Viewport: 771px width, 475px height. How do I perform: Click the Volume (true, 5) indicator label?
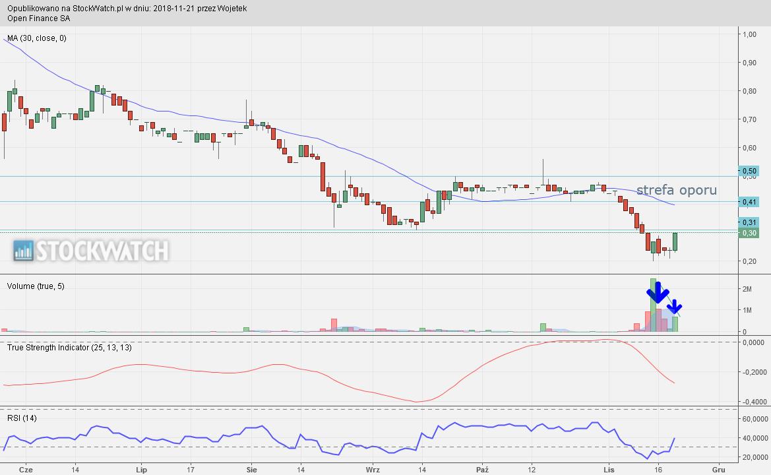click(36, 286)
